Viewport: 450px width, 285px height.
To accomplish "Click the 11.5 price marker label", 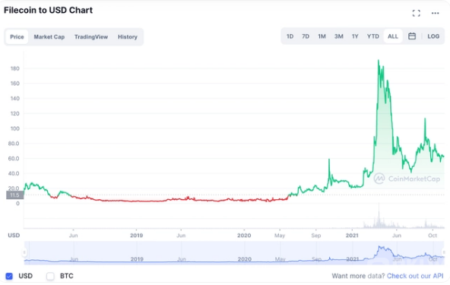I will pyautogui.click(x=15, y=195).
